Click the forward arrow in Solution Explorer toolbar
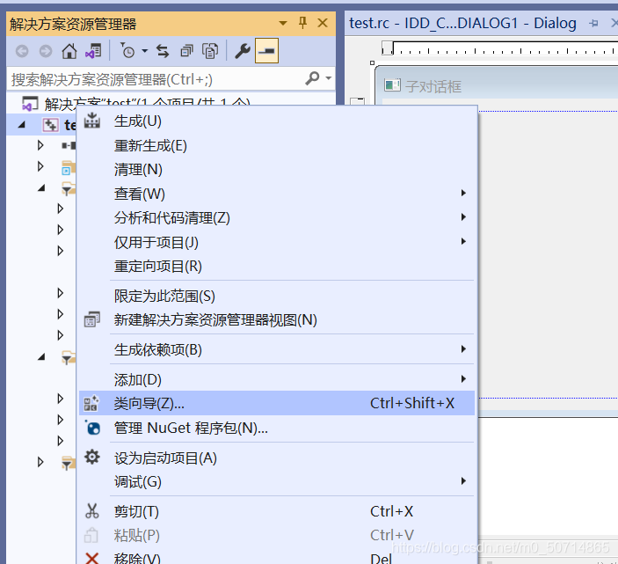The height and width of the screenshot is (564, 618). 46,51
